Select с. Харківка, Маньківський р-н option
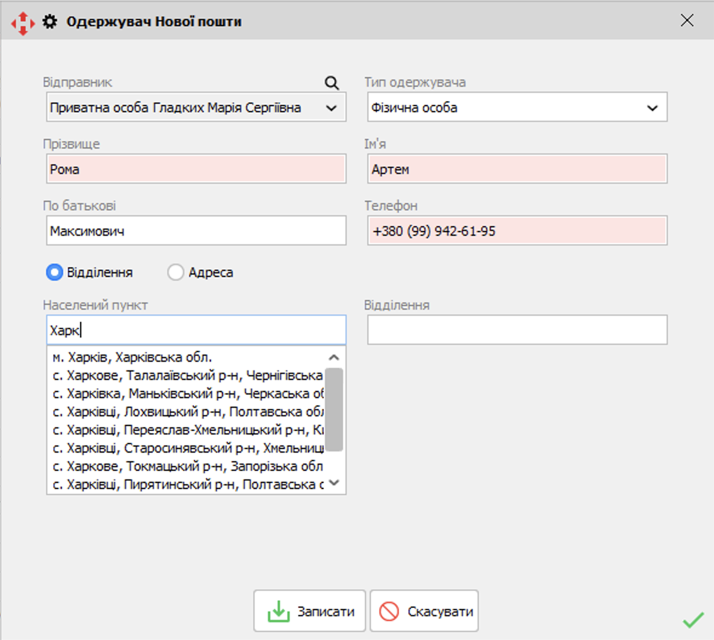714x640 pixels. [188, 394]
